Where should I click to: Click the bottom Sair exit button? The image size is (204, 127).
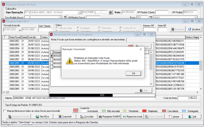point(192,117)
